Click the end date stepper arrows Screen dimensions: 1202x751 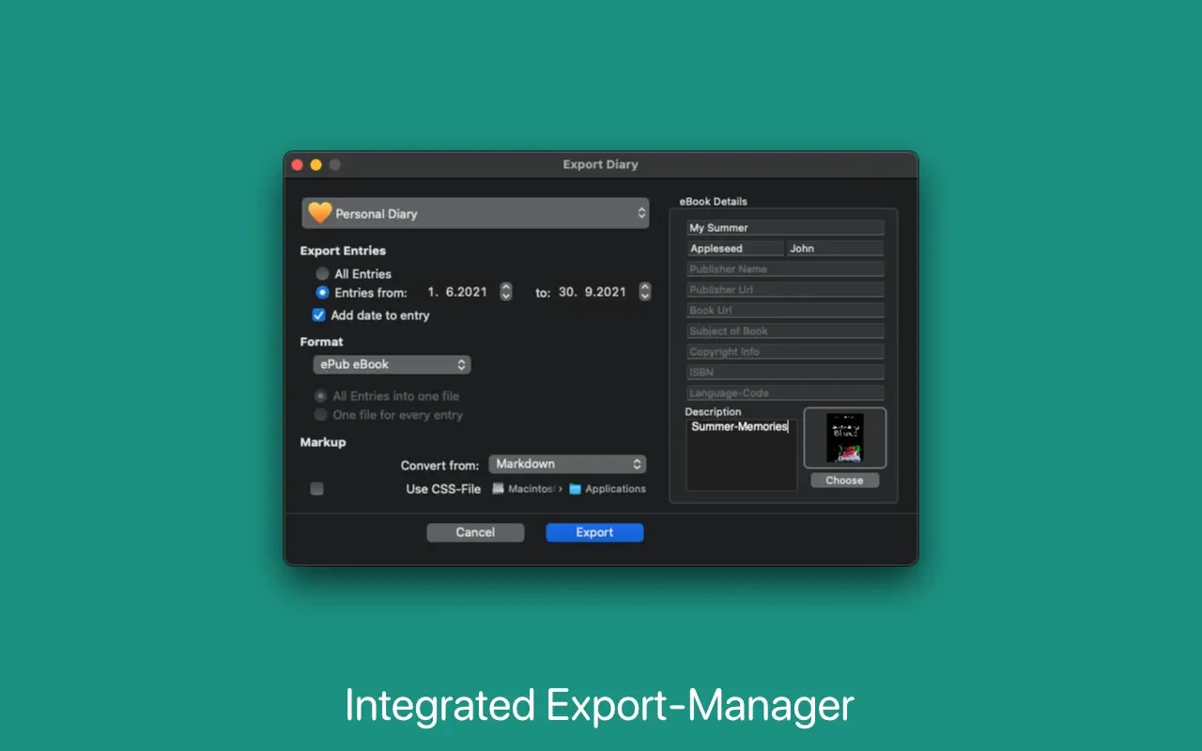click(x=645, y=292)
